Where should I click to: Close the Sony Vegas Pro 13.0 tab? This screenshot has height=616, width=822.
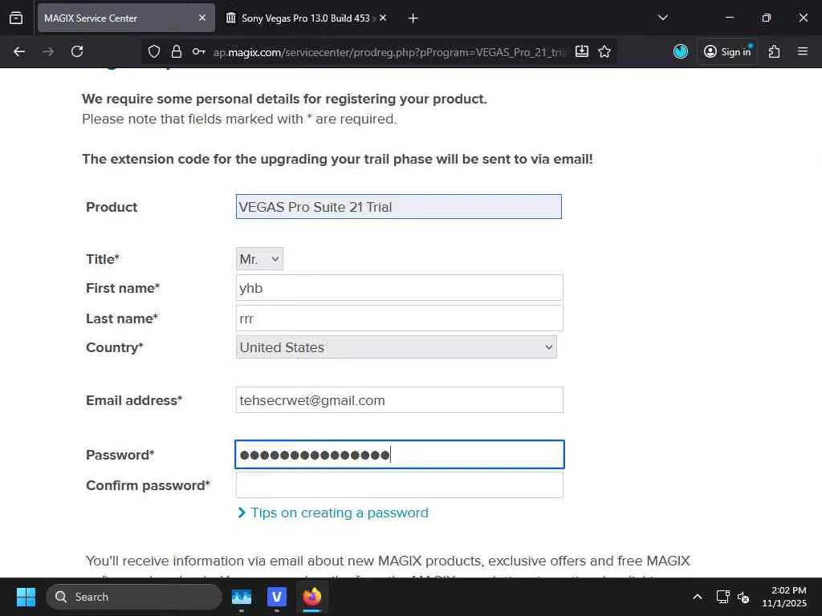pos(383,18)
